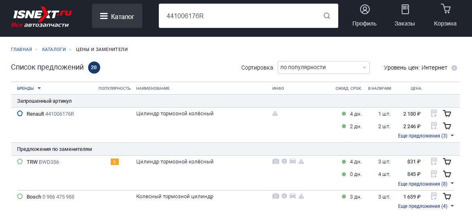Click the pentagon icon beside Bosch
This screenshot has height=220, width=472.
20,196
